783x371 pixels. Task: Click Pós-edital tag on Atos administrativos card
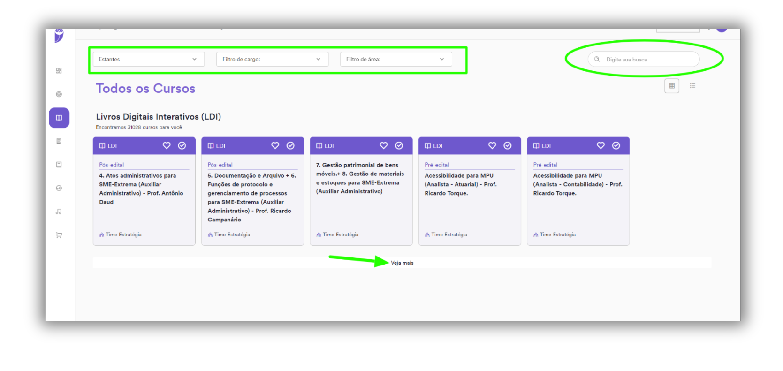[x=112, y=165]
